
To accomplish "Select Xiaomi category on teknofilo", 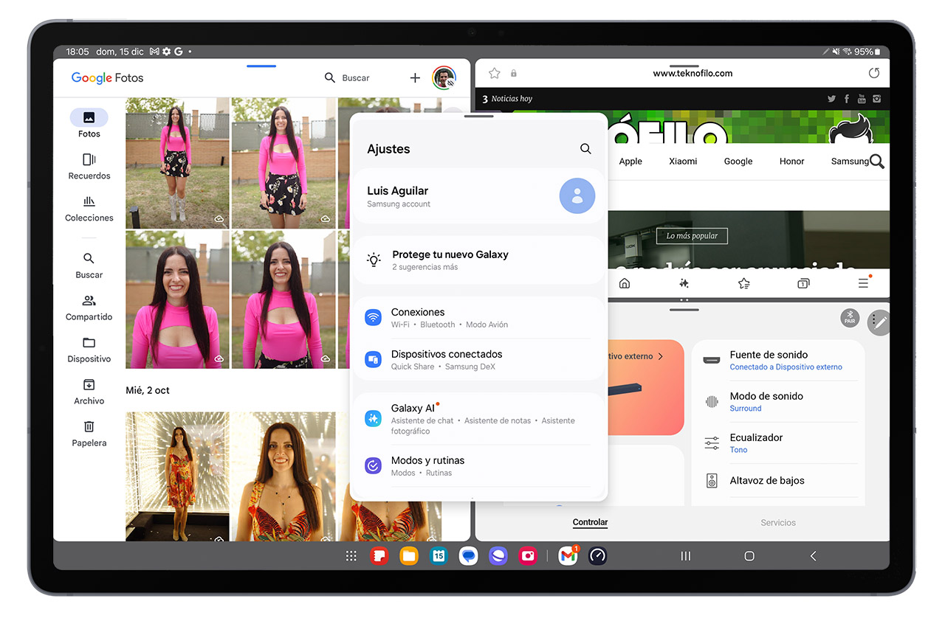I will (x=683, y=161).
